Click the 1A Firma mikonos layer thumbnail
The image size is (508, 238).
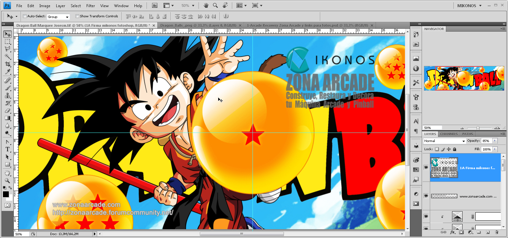(x=444, y=167)
